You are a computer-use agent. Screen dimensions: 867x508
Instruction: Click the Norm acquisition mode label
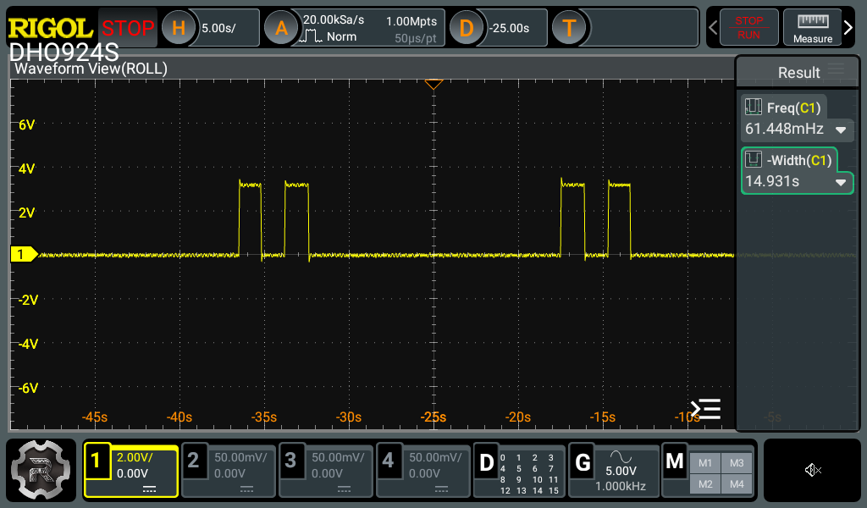pyautogui.click(x=341, y=36)
